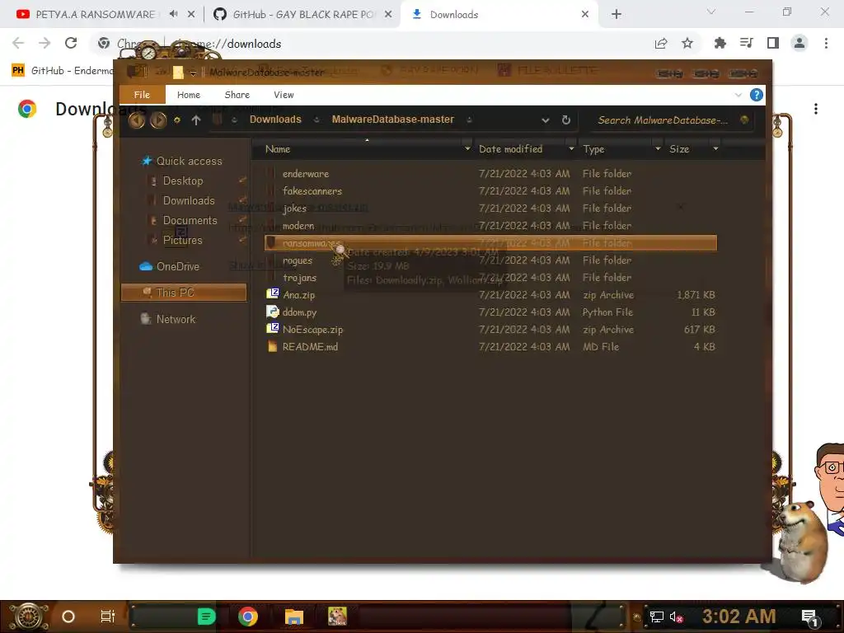Mute the PETYA.A RANSOMWARE tab audio

click(173, 14)
